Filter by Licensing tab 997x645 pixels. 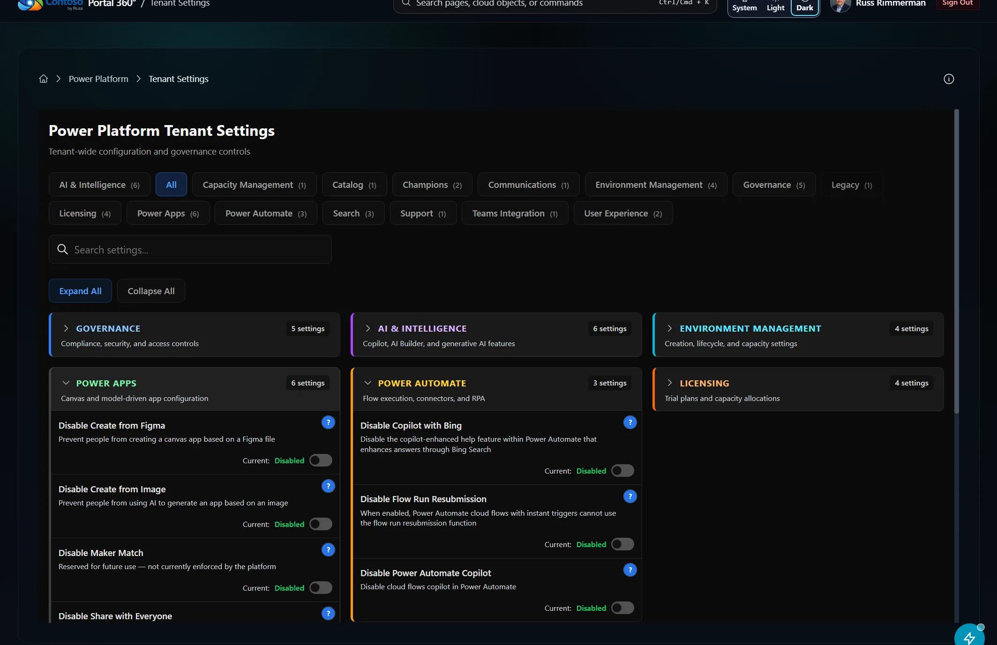pyautogui.click(x=85, y=213)
